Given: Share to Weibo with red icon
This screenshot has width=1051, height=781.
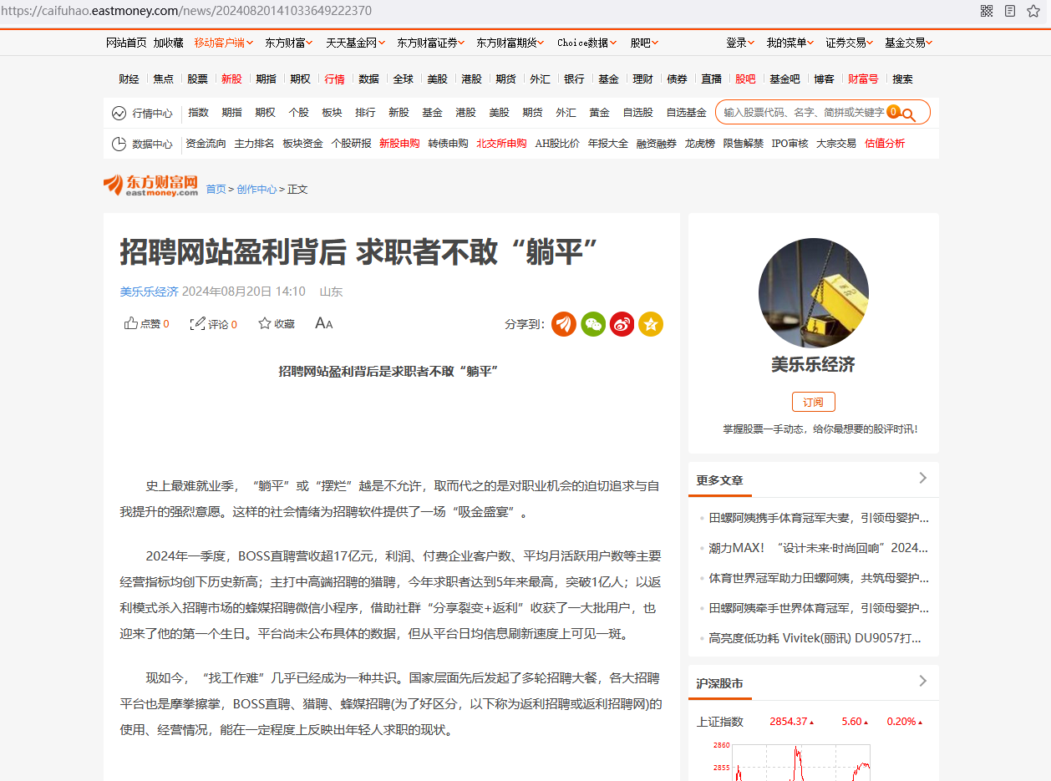Looking at the screenshot, I should 622,324.
